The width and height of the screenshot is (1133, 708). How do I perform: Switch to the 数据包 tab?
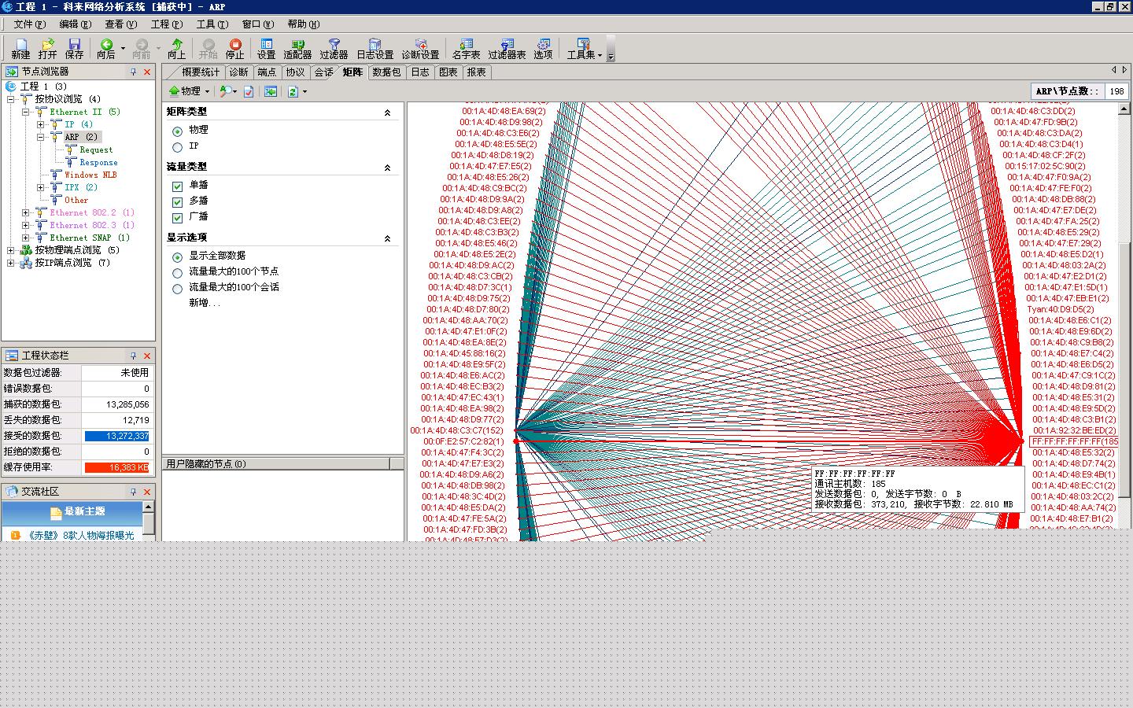point(386,72)
